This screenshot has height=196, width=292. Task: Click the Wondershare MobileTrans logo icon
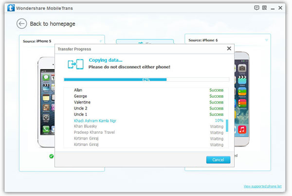11,8
